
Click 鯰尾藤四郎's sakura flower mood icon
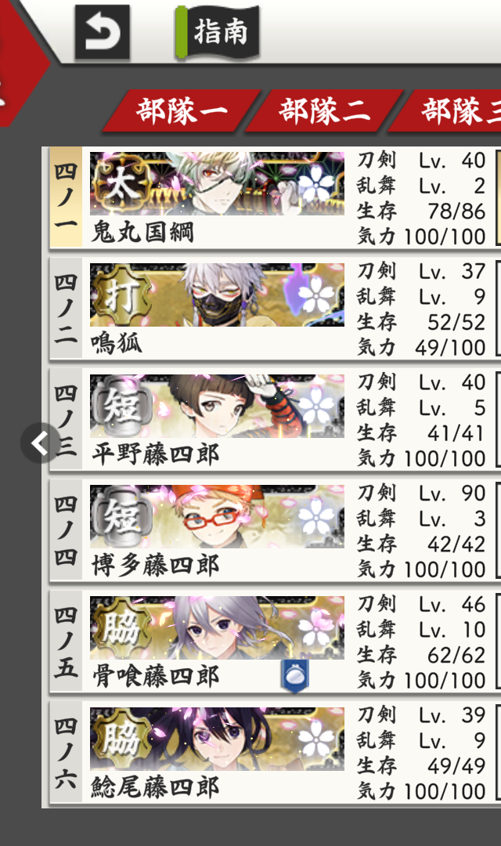coord(315,739)
